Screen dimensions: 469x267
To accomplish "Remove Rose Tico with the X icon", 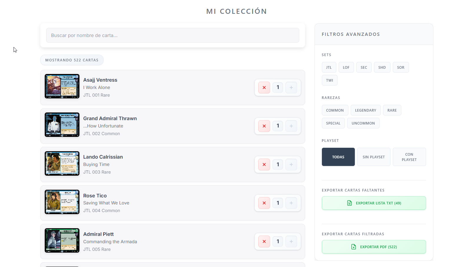I will [264, 203].
